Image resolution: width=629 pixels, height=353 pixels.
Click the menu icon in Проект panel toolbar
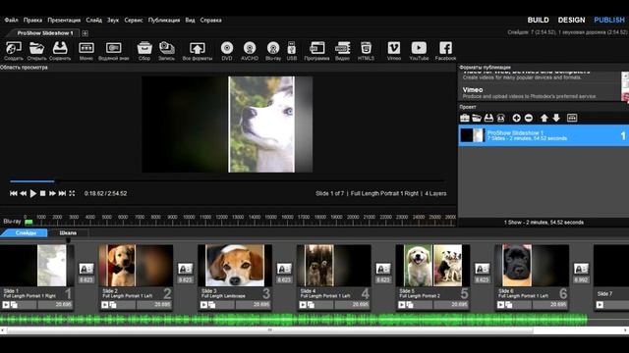pyautogui.click(x=572, y=118)
